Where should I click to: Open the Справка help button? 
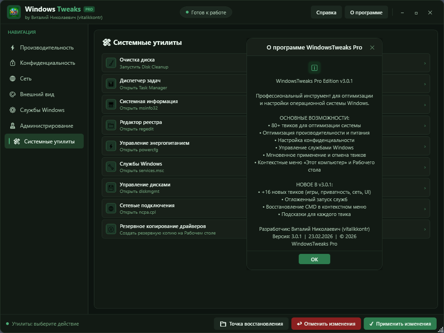coord(326,12)
